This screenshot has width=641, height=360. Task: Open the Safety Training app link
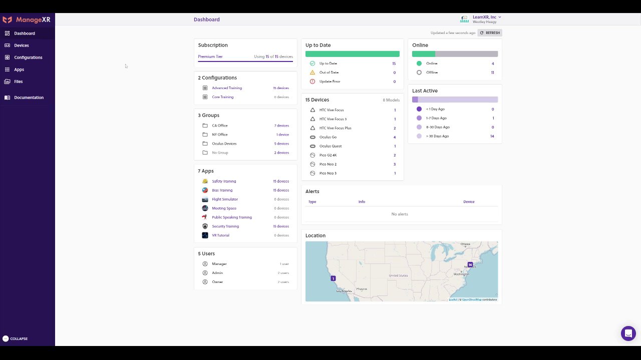pyautogui.click(x=224, y=181)
